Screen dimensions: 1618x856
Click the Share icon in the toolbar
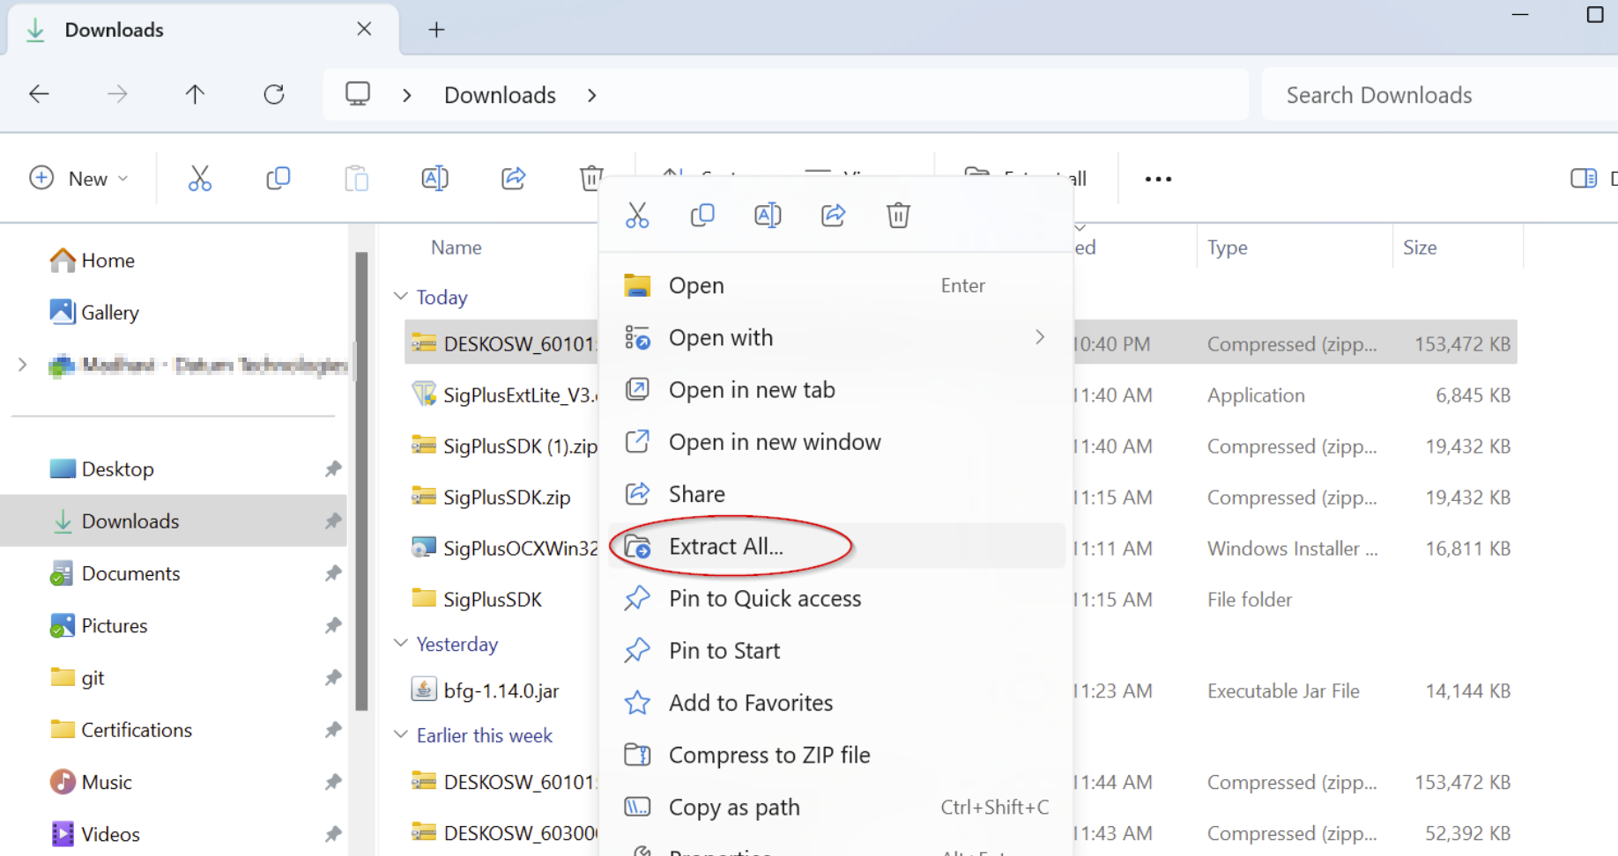[513, 178]
